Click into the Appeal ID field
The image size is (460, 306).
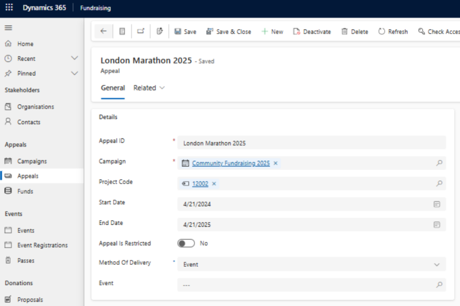(x=311, y=143)
